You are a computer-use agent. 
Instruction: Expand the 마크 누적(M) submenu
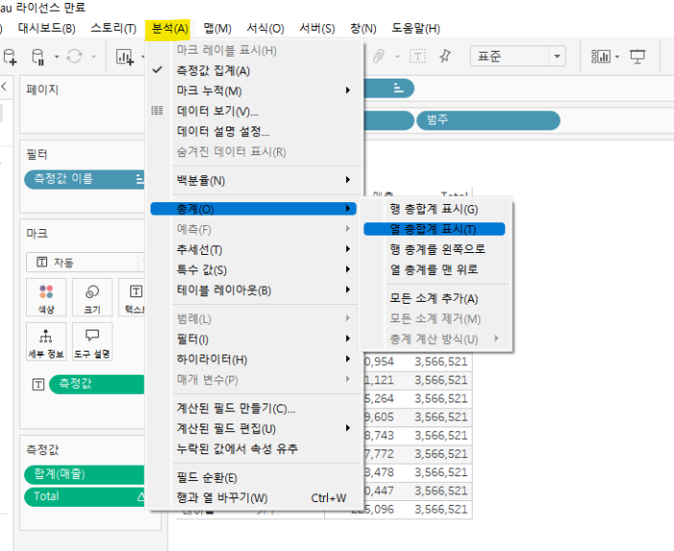(x=254, y=91)
